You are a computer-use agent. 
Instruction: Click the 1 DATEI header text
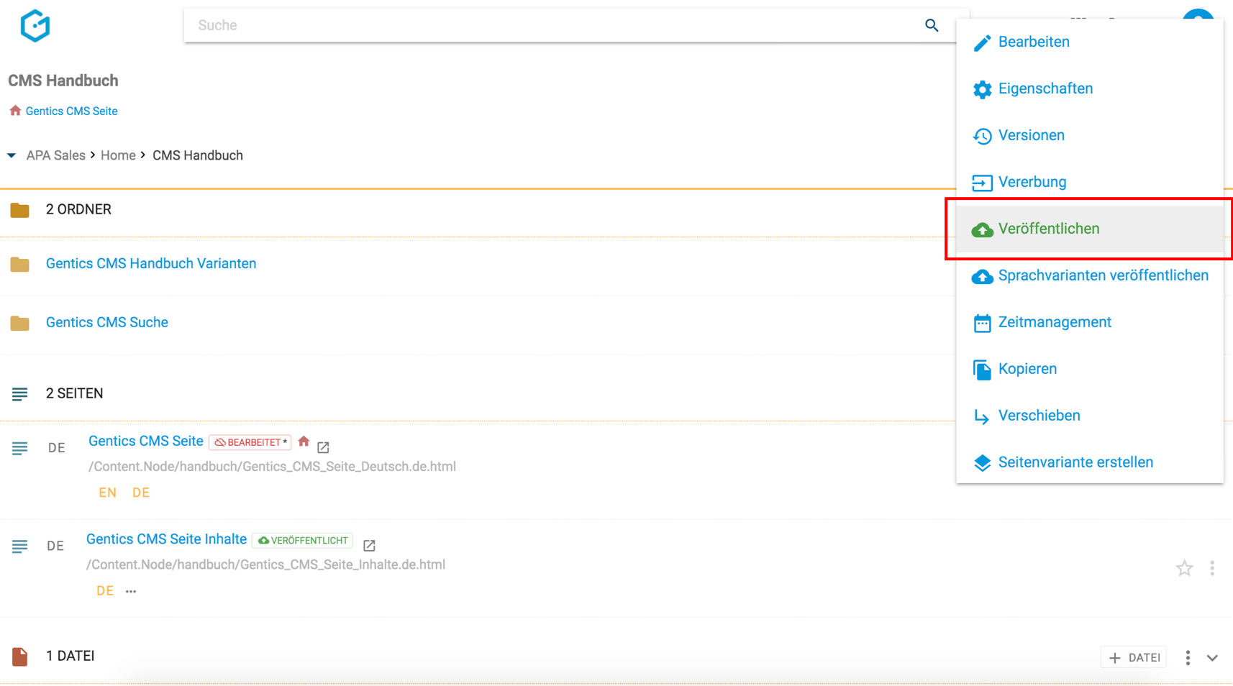click(x=70, y=656)
